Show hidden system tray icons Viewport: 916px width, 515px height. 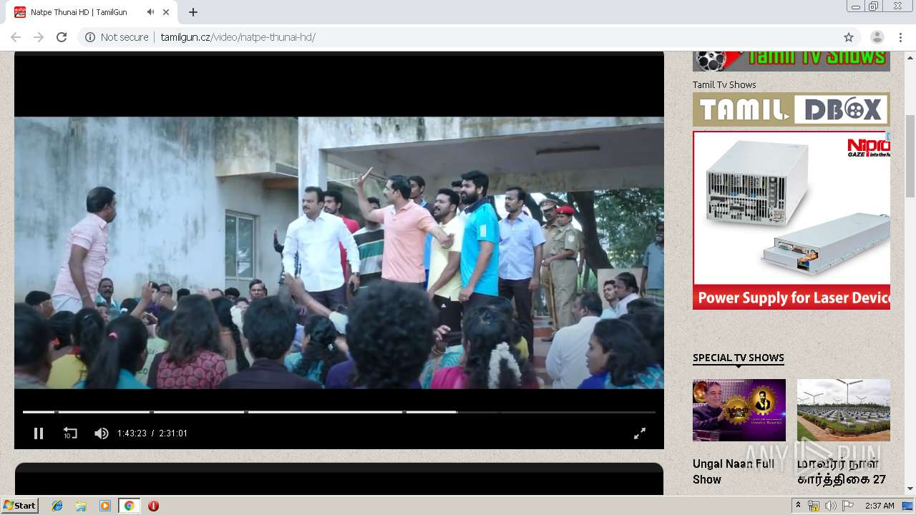pos(798,506)
